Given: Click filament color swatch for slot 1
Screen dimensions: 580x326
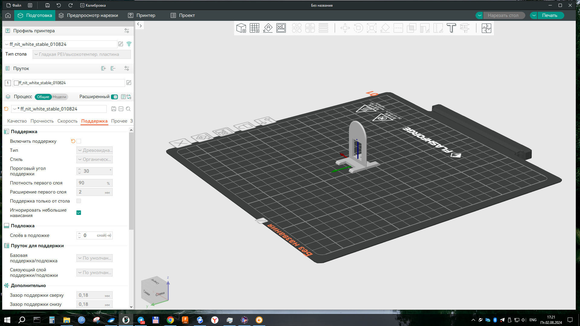Looking at the screenshot, I should (16, 83).
